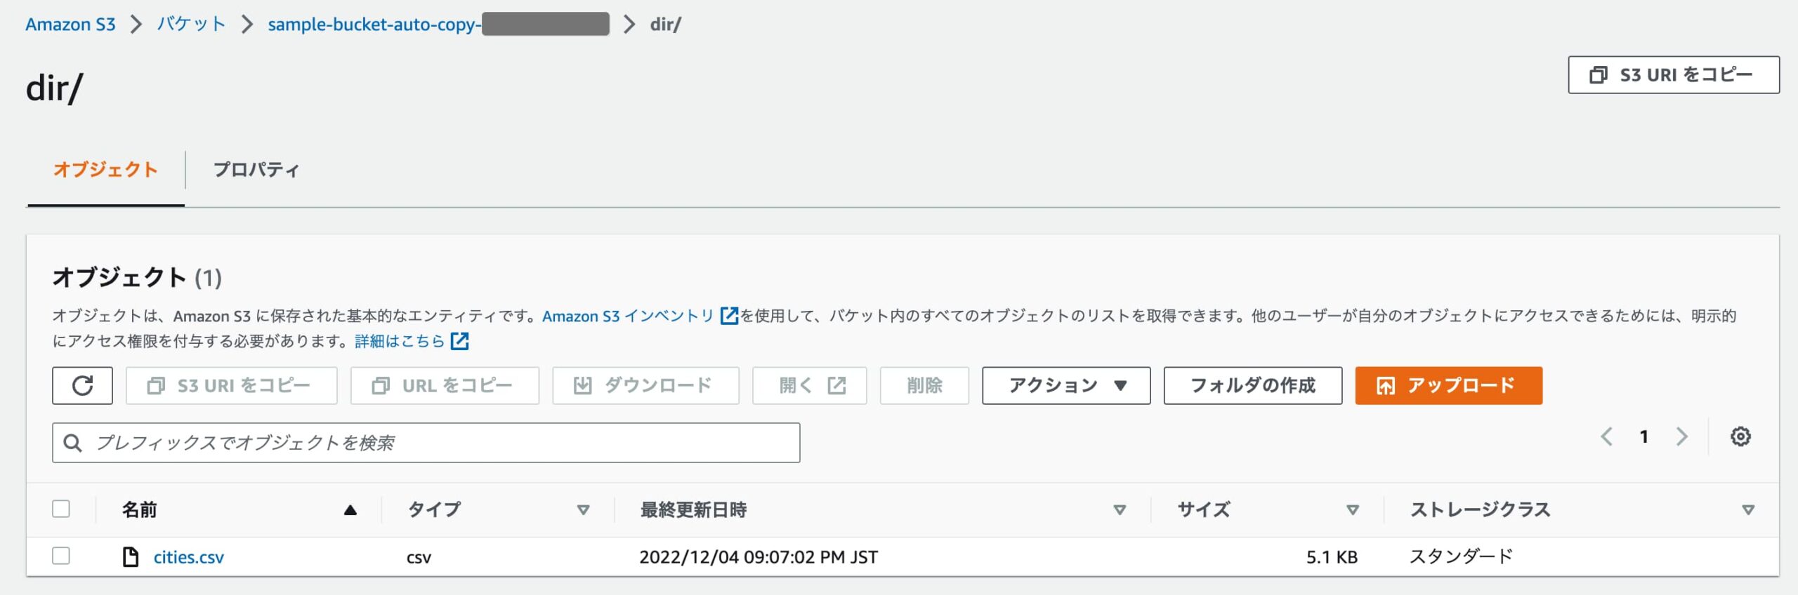Click the フォルダの作成 button
Image resolution: width=1798 pixels, height=595 pixels.
point(1252,385)
